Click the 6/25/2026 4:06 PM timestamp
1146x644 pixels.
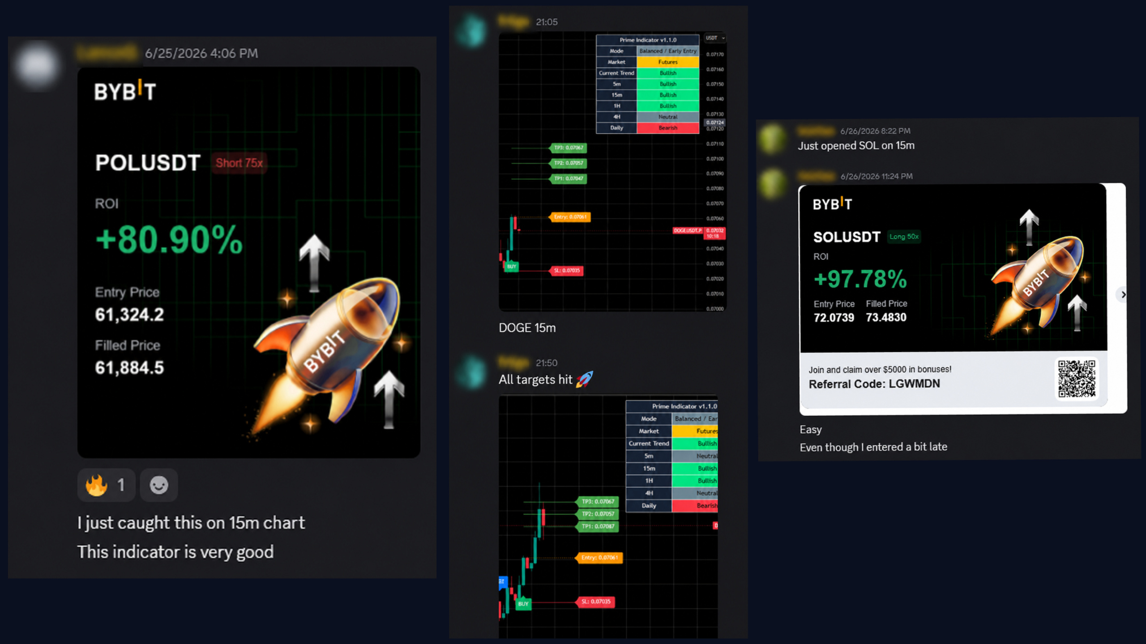201,53
